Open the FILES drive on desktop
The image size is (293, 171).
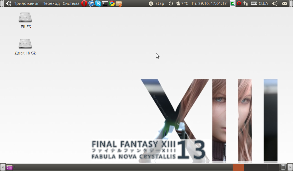(x=25, y=17)
